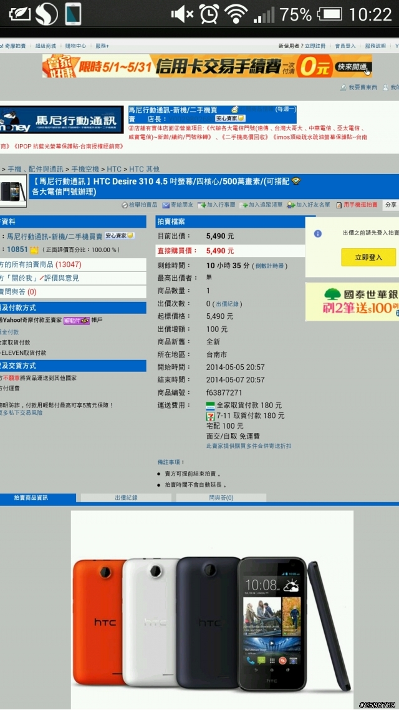Viewport: 399px width, 710px height.
Task: Open 購物中心 in top navigation
Action: click(75, 46)
